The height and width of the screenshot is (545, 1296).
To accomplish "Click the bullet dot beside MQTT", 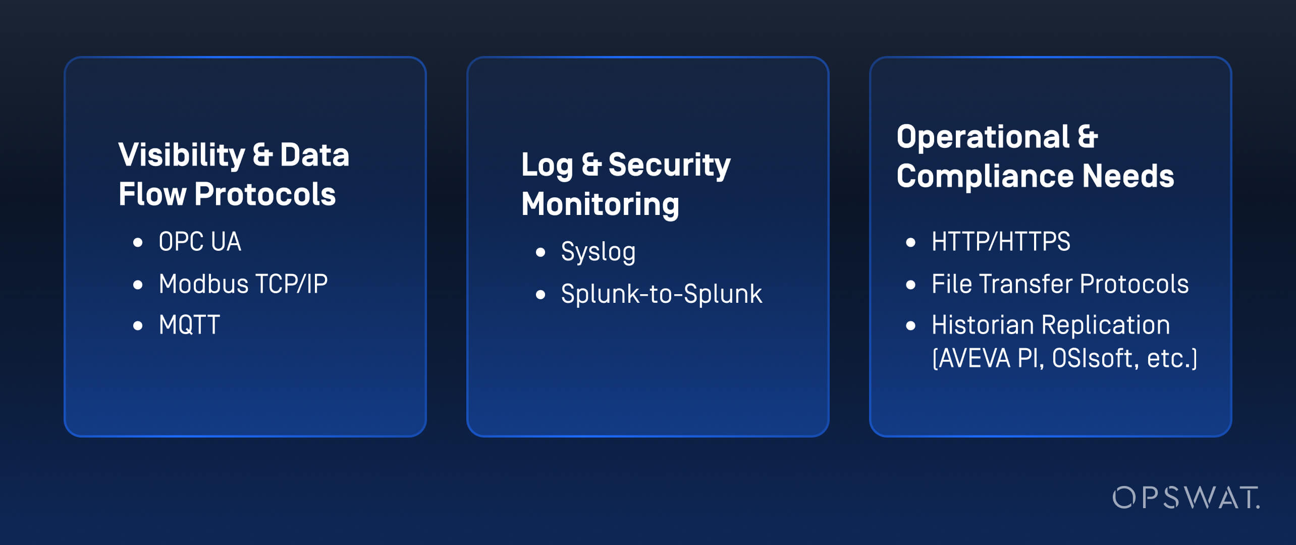I will tap(138, 326).
